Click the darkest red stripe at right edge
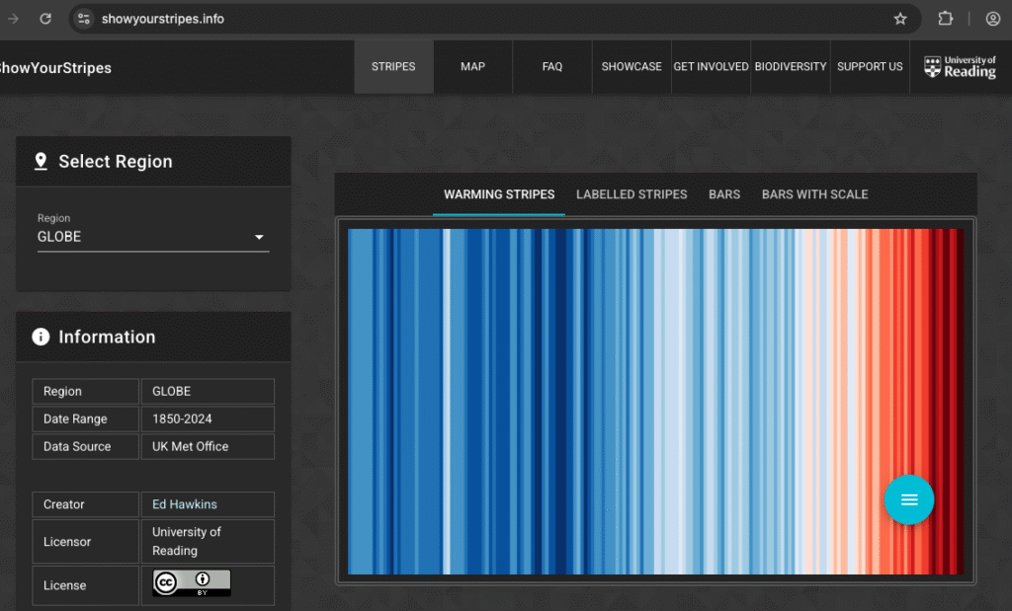This screenshot has width=1012, height=611. tap(960, 395)
